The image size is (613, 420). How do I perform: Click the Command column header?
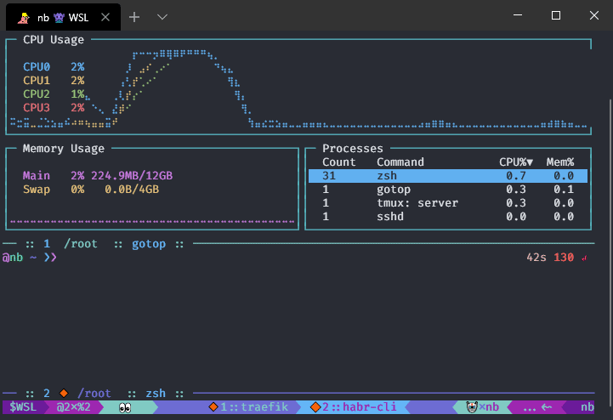(x=400, y=162)
